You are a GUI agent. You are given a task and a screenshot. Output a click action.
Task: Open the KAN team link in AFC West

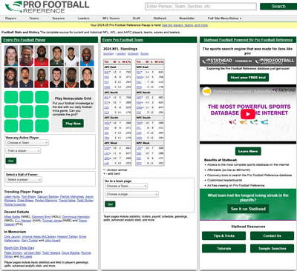coord(107,148)
